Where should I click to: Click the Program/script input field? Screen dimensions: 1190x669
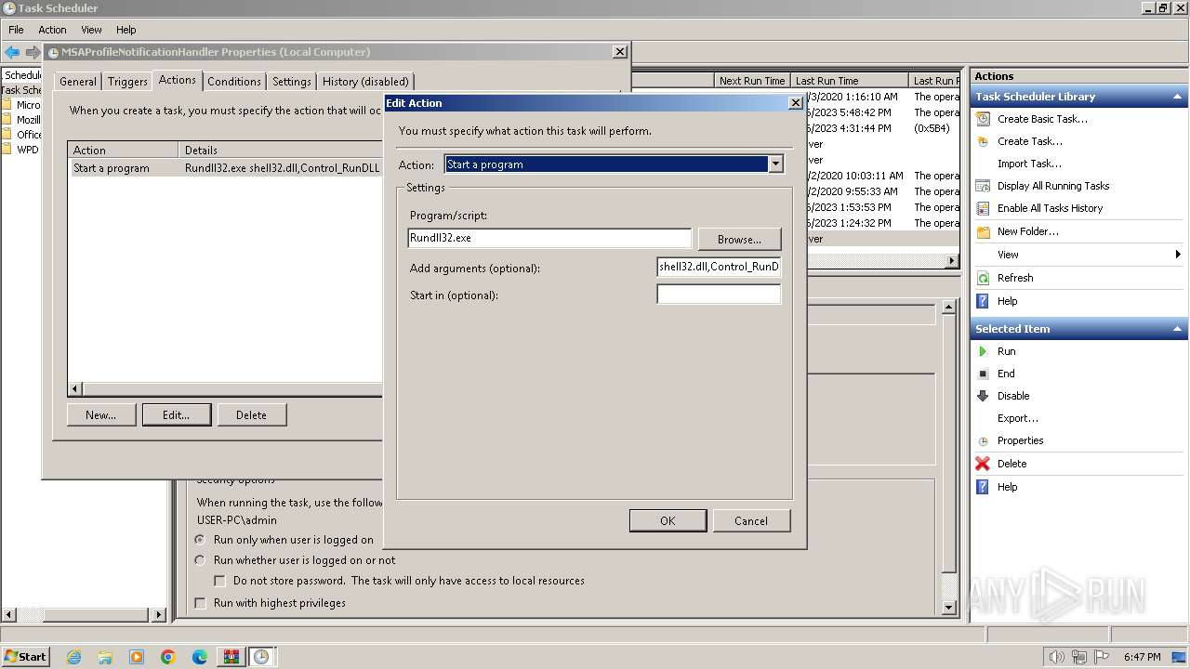click(549, 239)
